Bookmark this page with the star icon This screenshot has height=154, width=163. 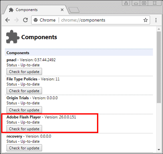[x=145, y=20]
